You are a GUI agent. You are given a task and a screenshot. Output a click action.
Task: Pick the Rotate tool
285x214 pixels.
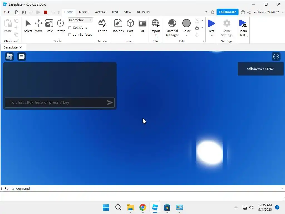[x=60, y=26]
